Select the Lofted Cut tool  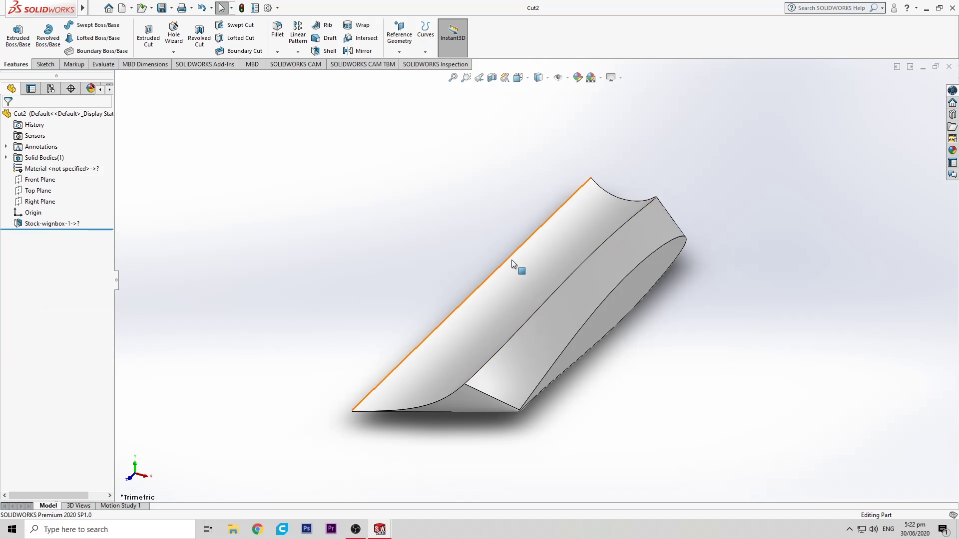pyautogui.click(x=235, y=38)
